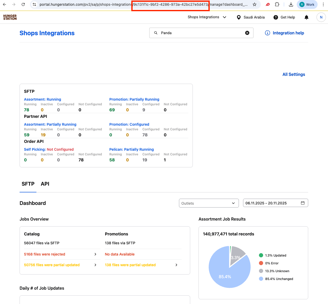Open browser extensions puzzle icon
328x304 pixels.
click(277, 4)
